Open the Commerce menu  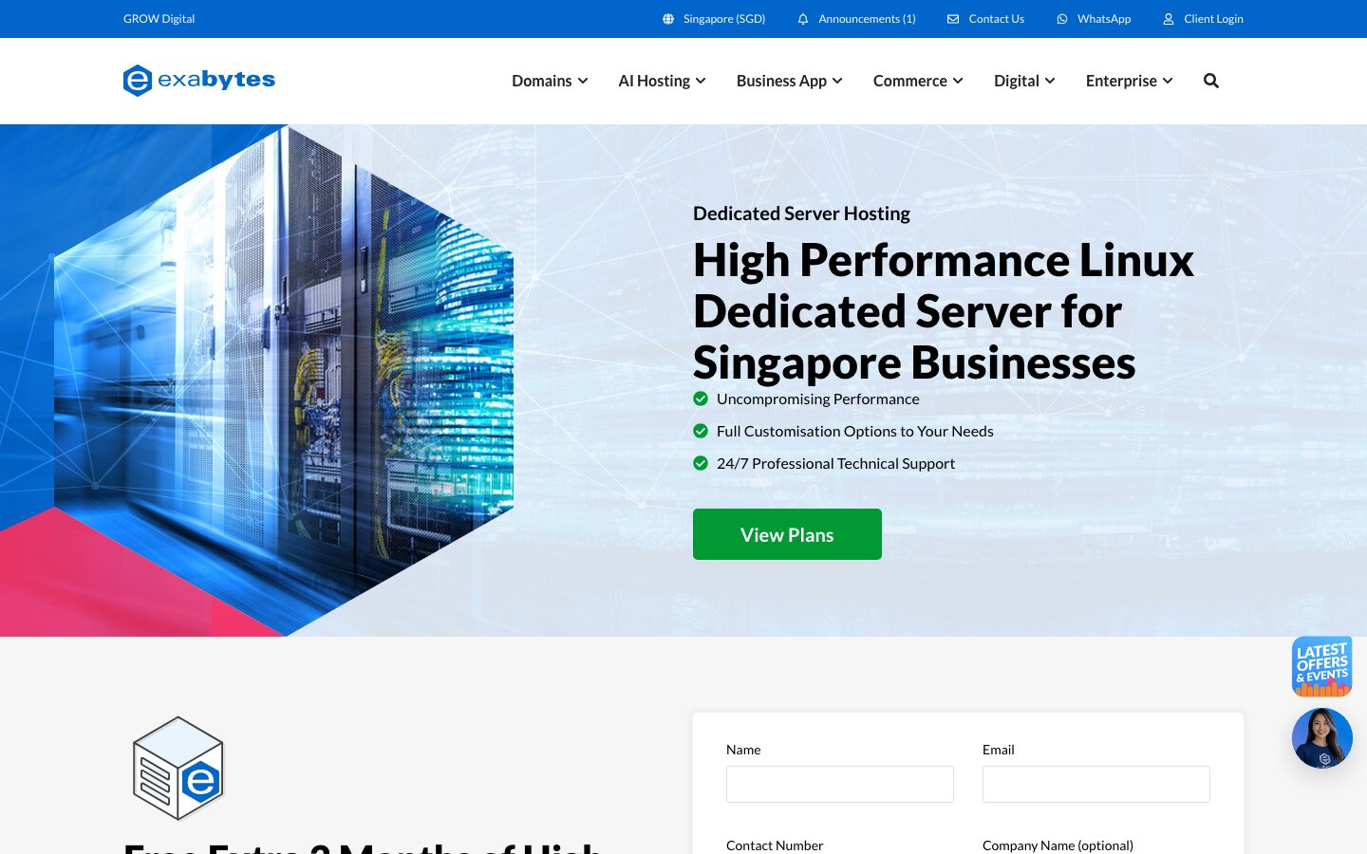pyautogui.click(x=918, y=81)
